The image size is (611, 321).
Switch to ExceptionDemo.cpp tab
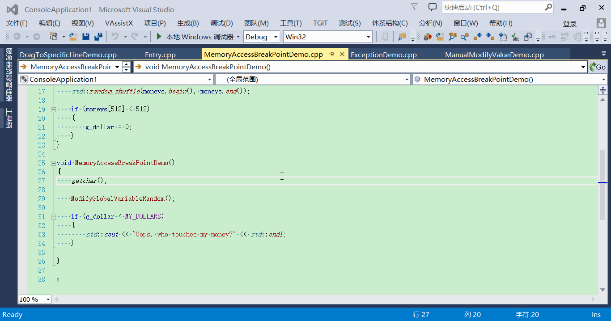point(384,55)
